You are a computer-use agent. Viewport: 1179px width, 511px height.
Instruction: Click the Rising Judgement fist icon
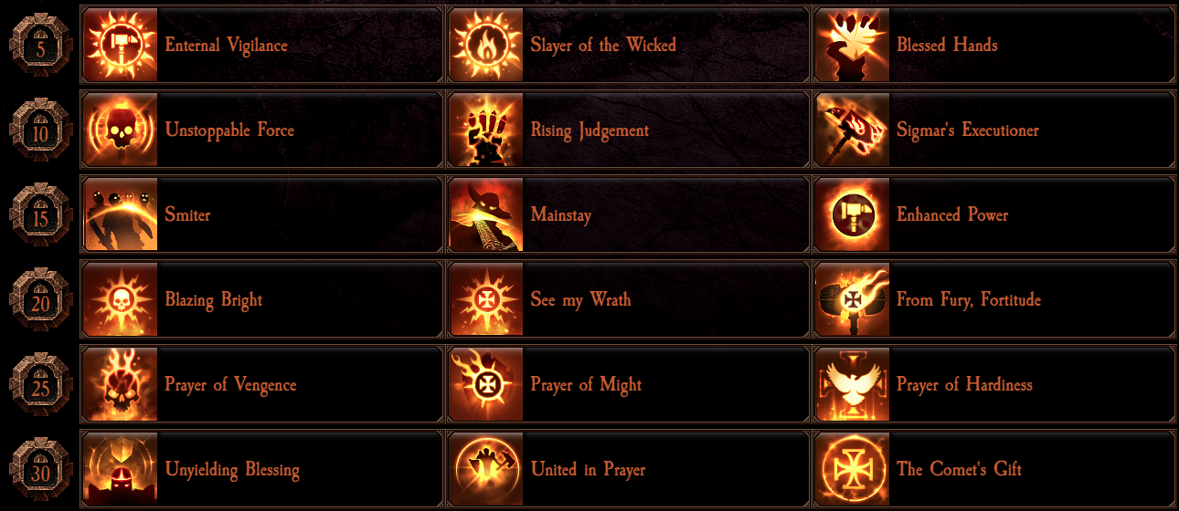(485, 130)
